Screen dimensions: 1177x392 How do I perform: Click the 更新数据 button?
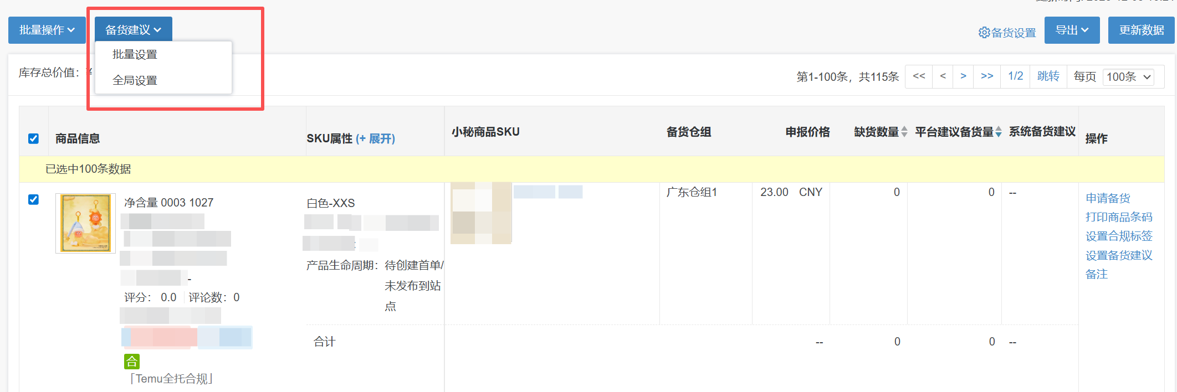click(x=1141, y=30)
